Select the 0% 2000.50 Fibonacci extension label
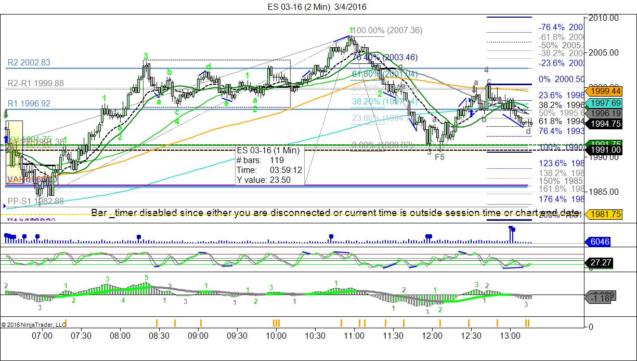 pyautogui.click(x=561, y=79)
